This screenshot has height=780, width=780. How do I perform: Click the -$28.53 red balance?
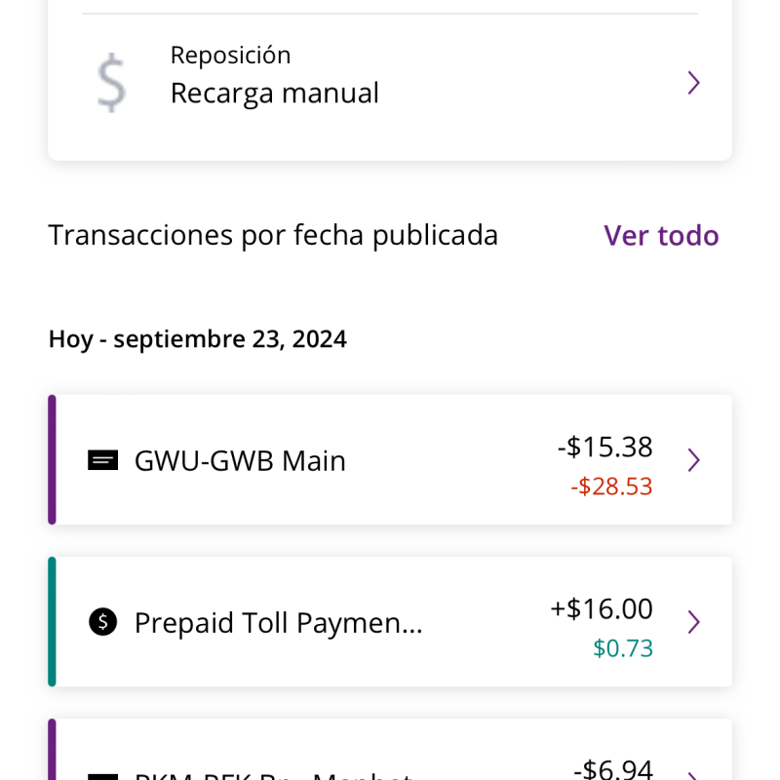point(611,487)
